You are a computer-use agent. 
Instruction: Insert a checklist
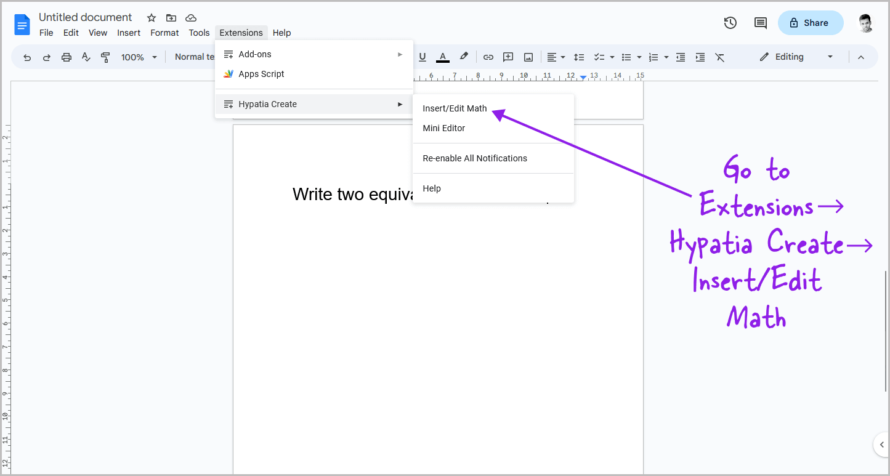click(x=599, y=57)
